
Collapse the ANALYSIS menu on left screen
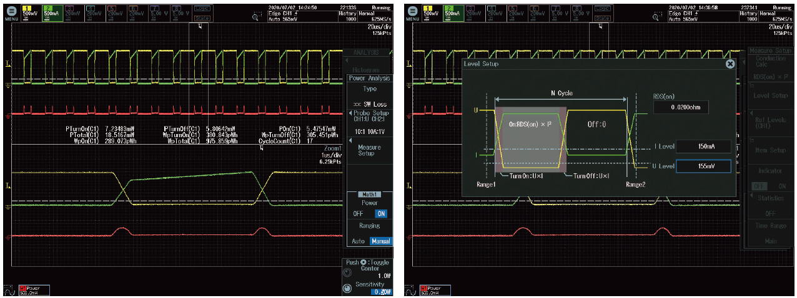(x=367, y=52)
